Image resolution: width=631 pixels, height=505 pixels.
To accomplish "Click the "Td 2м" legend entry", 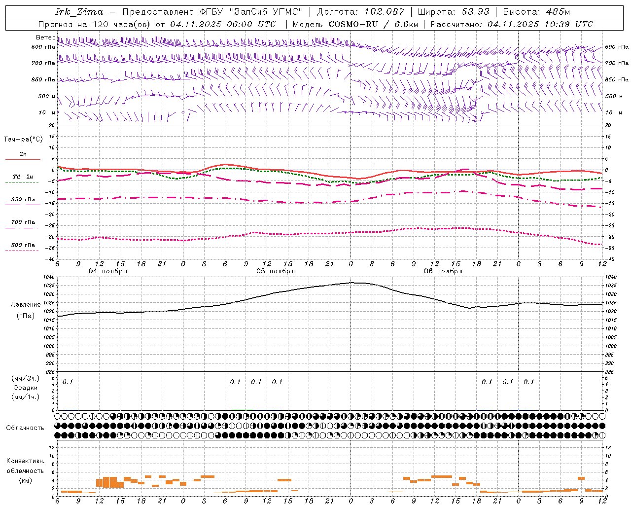I will [x=23, y=177].
